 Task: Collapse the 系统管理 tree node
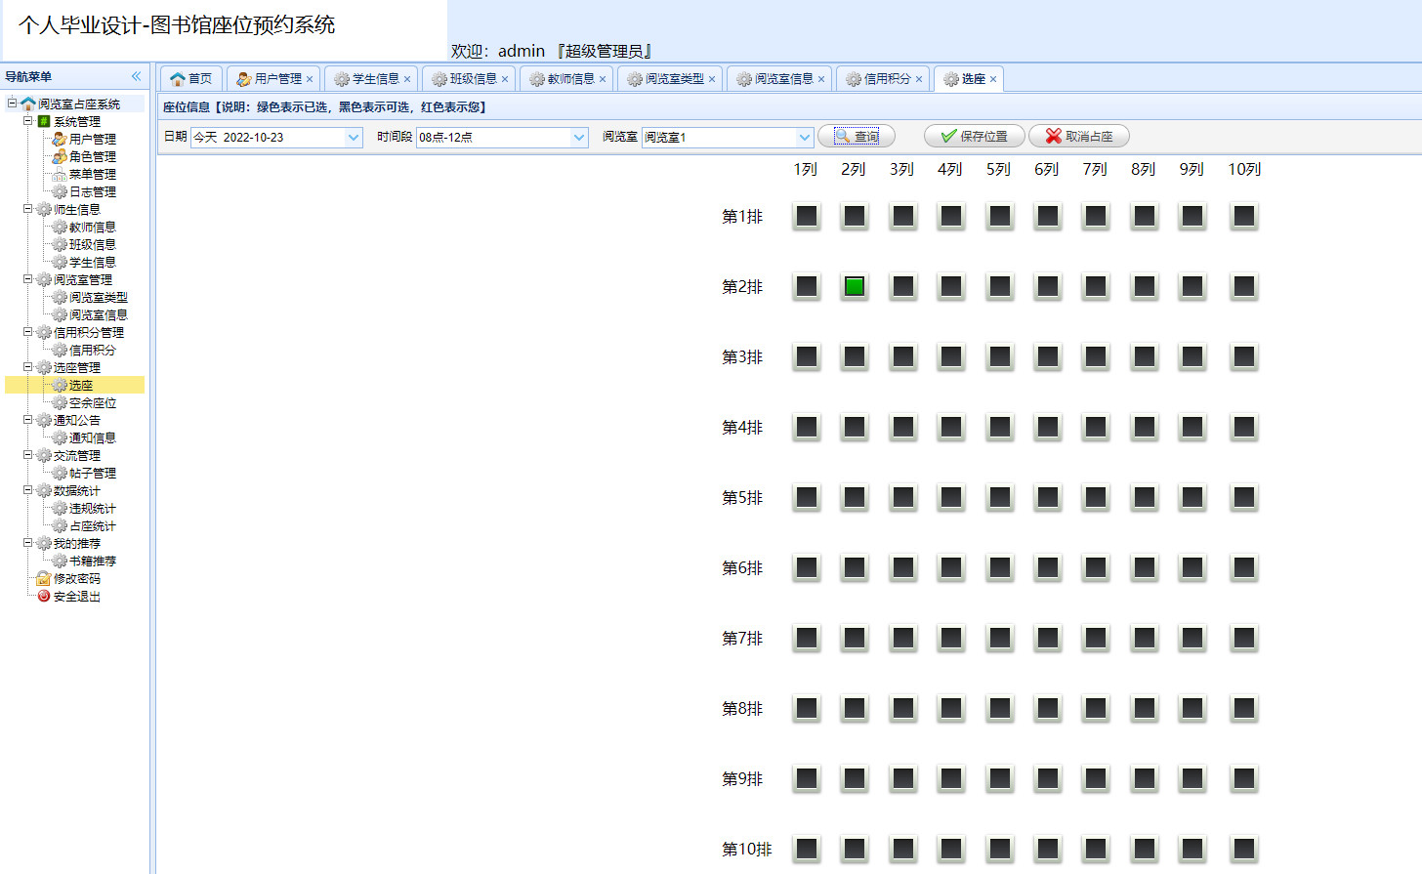(28, 121)
